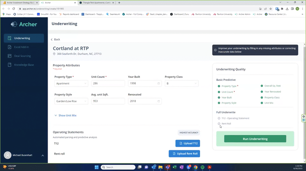Open the Renovated year calendar icon

coord(159,101)
